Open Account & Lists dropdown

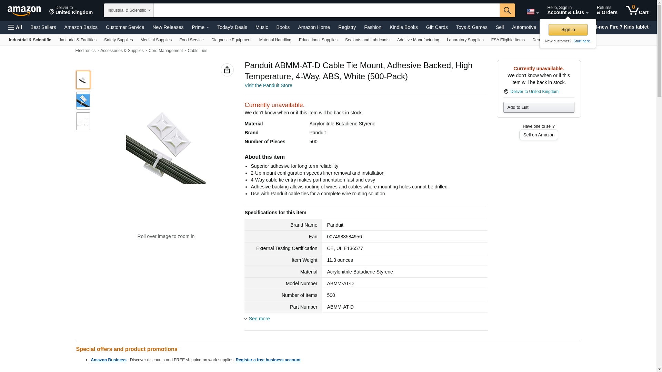[x=568, y=10]
